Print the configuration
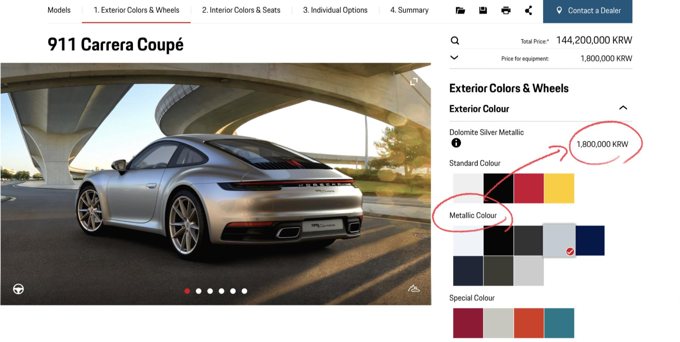The height and width of the screenshot is (342, 680). click(x=506, y=11)
